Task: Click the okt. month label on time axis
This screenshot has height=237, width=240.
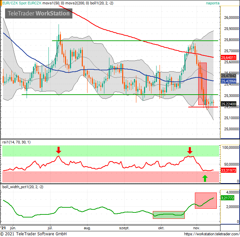Action: (x=161, y=228)
